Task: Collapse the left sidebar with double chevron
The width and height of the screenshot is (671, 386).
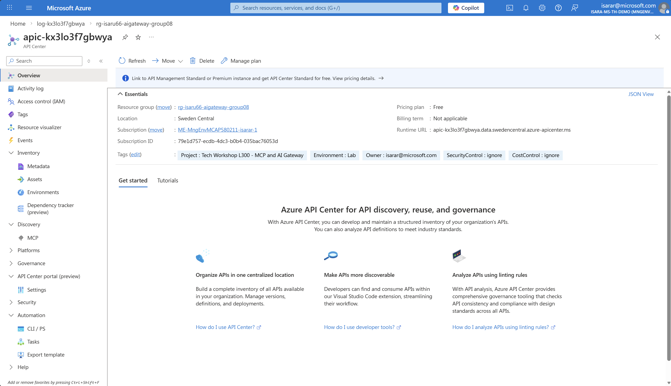Action: point(101,61)
